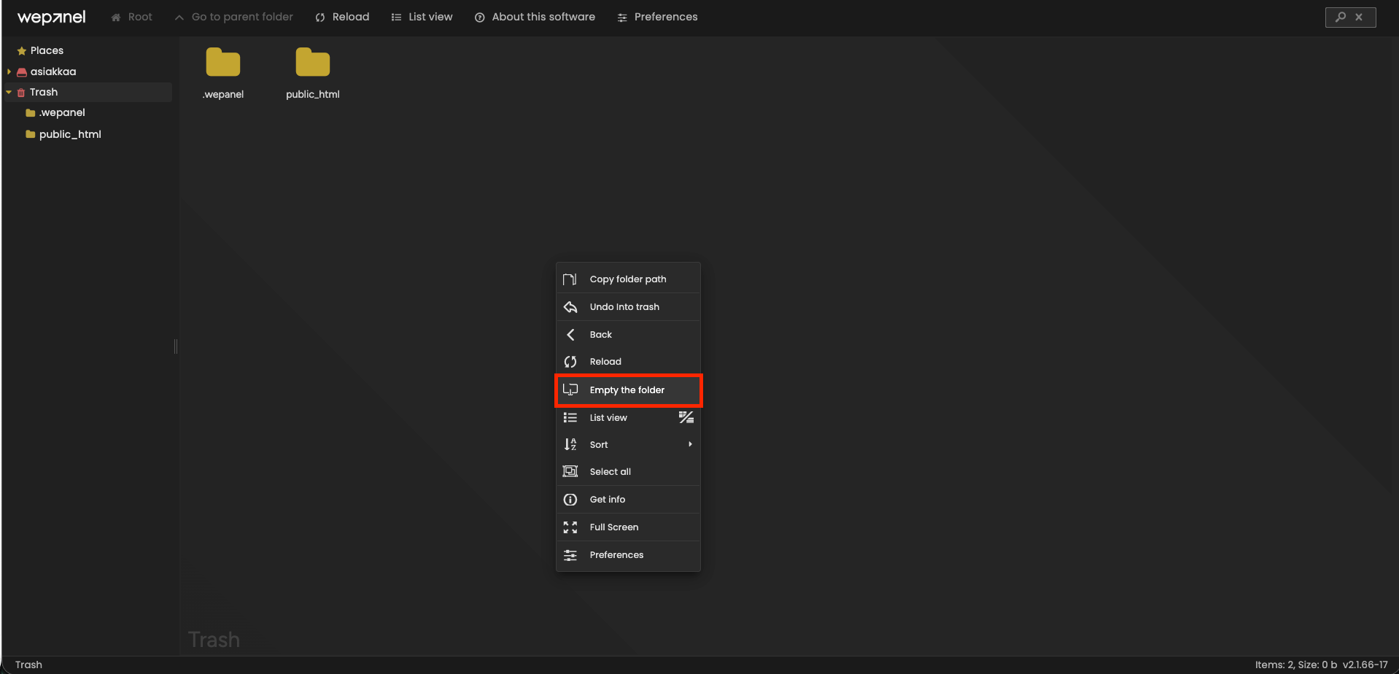The image size is (1399, 674).
Task: Click the 'Root' toolbar label
Action: tap(140, 17)
